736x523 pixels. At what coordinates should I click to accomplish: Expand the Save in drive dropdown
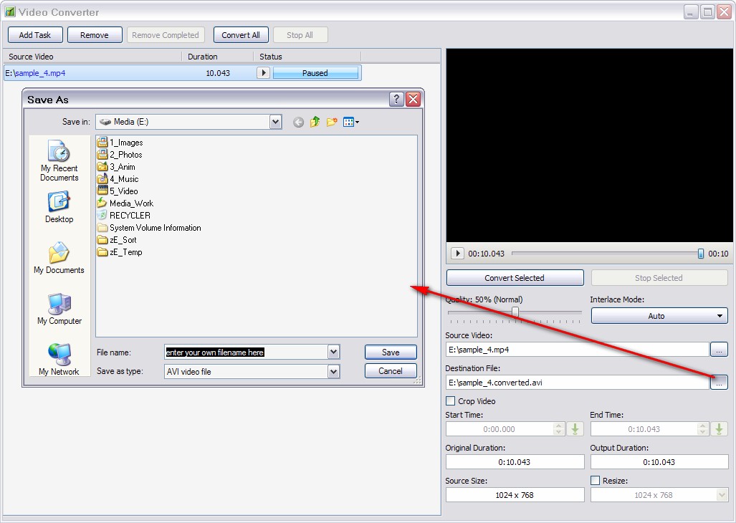[x=276, y=123]
